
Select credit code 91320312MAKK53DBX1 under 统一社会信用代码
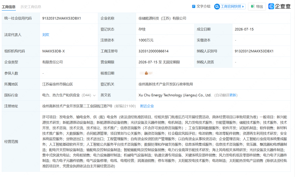coord(61,18)
